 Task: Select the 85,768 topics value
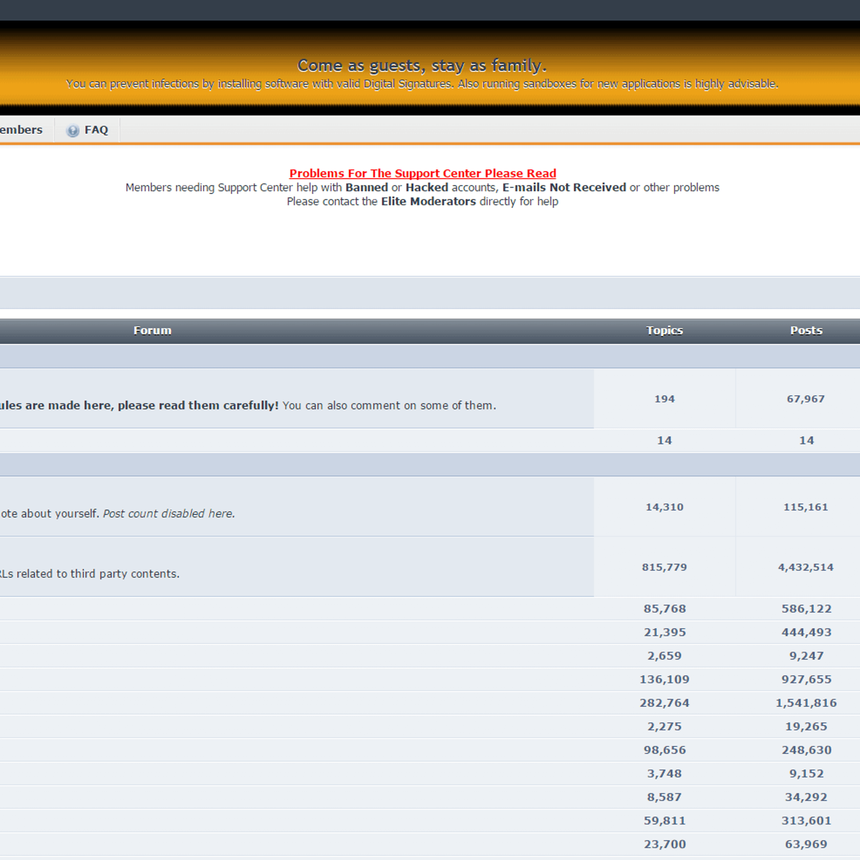[x=665, y=608]
